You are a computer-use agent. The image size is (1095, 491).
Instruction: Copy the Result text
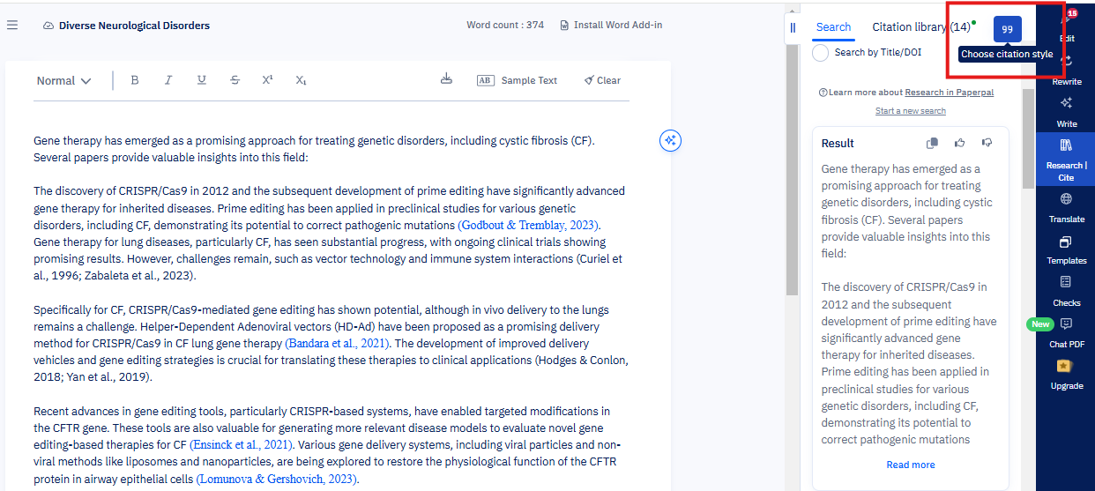[x=933, y=143]
